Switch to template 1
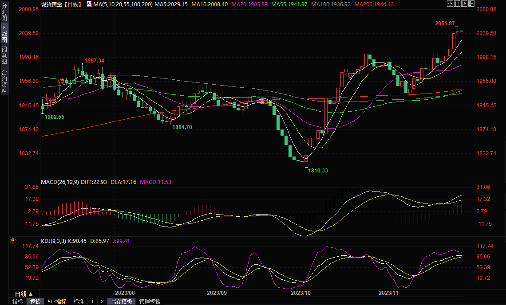Screen dimensions: 506x305 (x=92, y=301)
